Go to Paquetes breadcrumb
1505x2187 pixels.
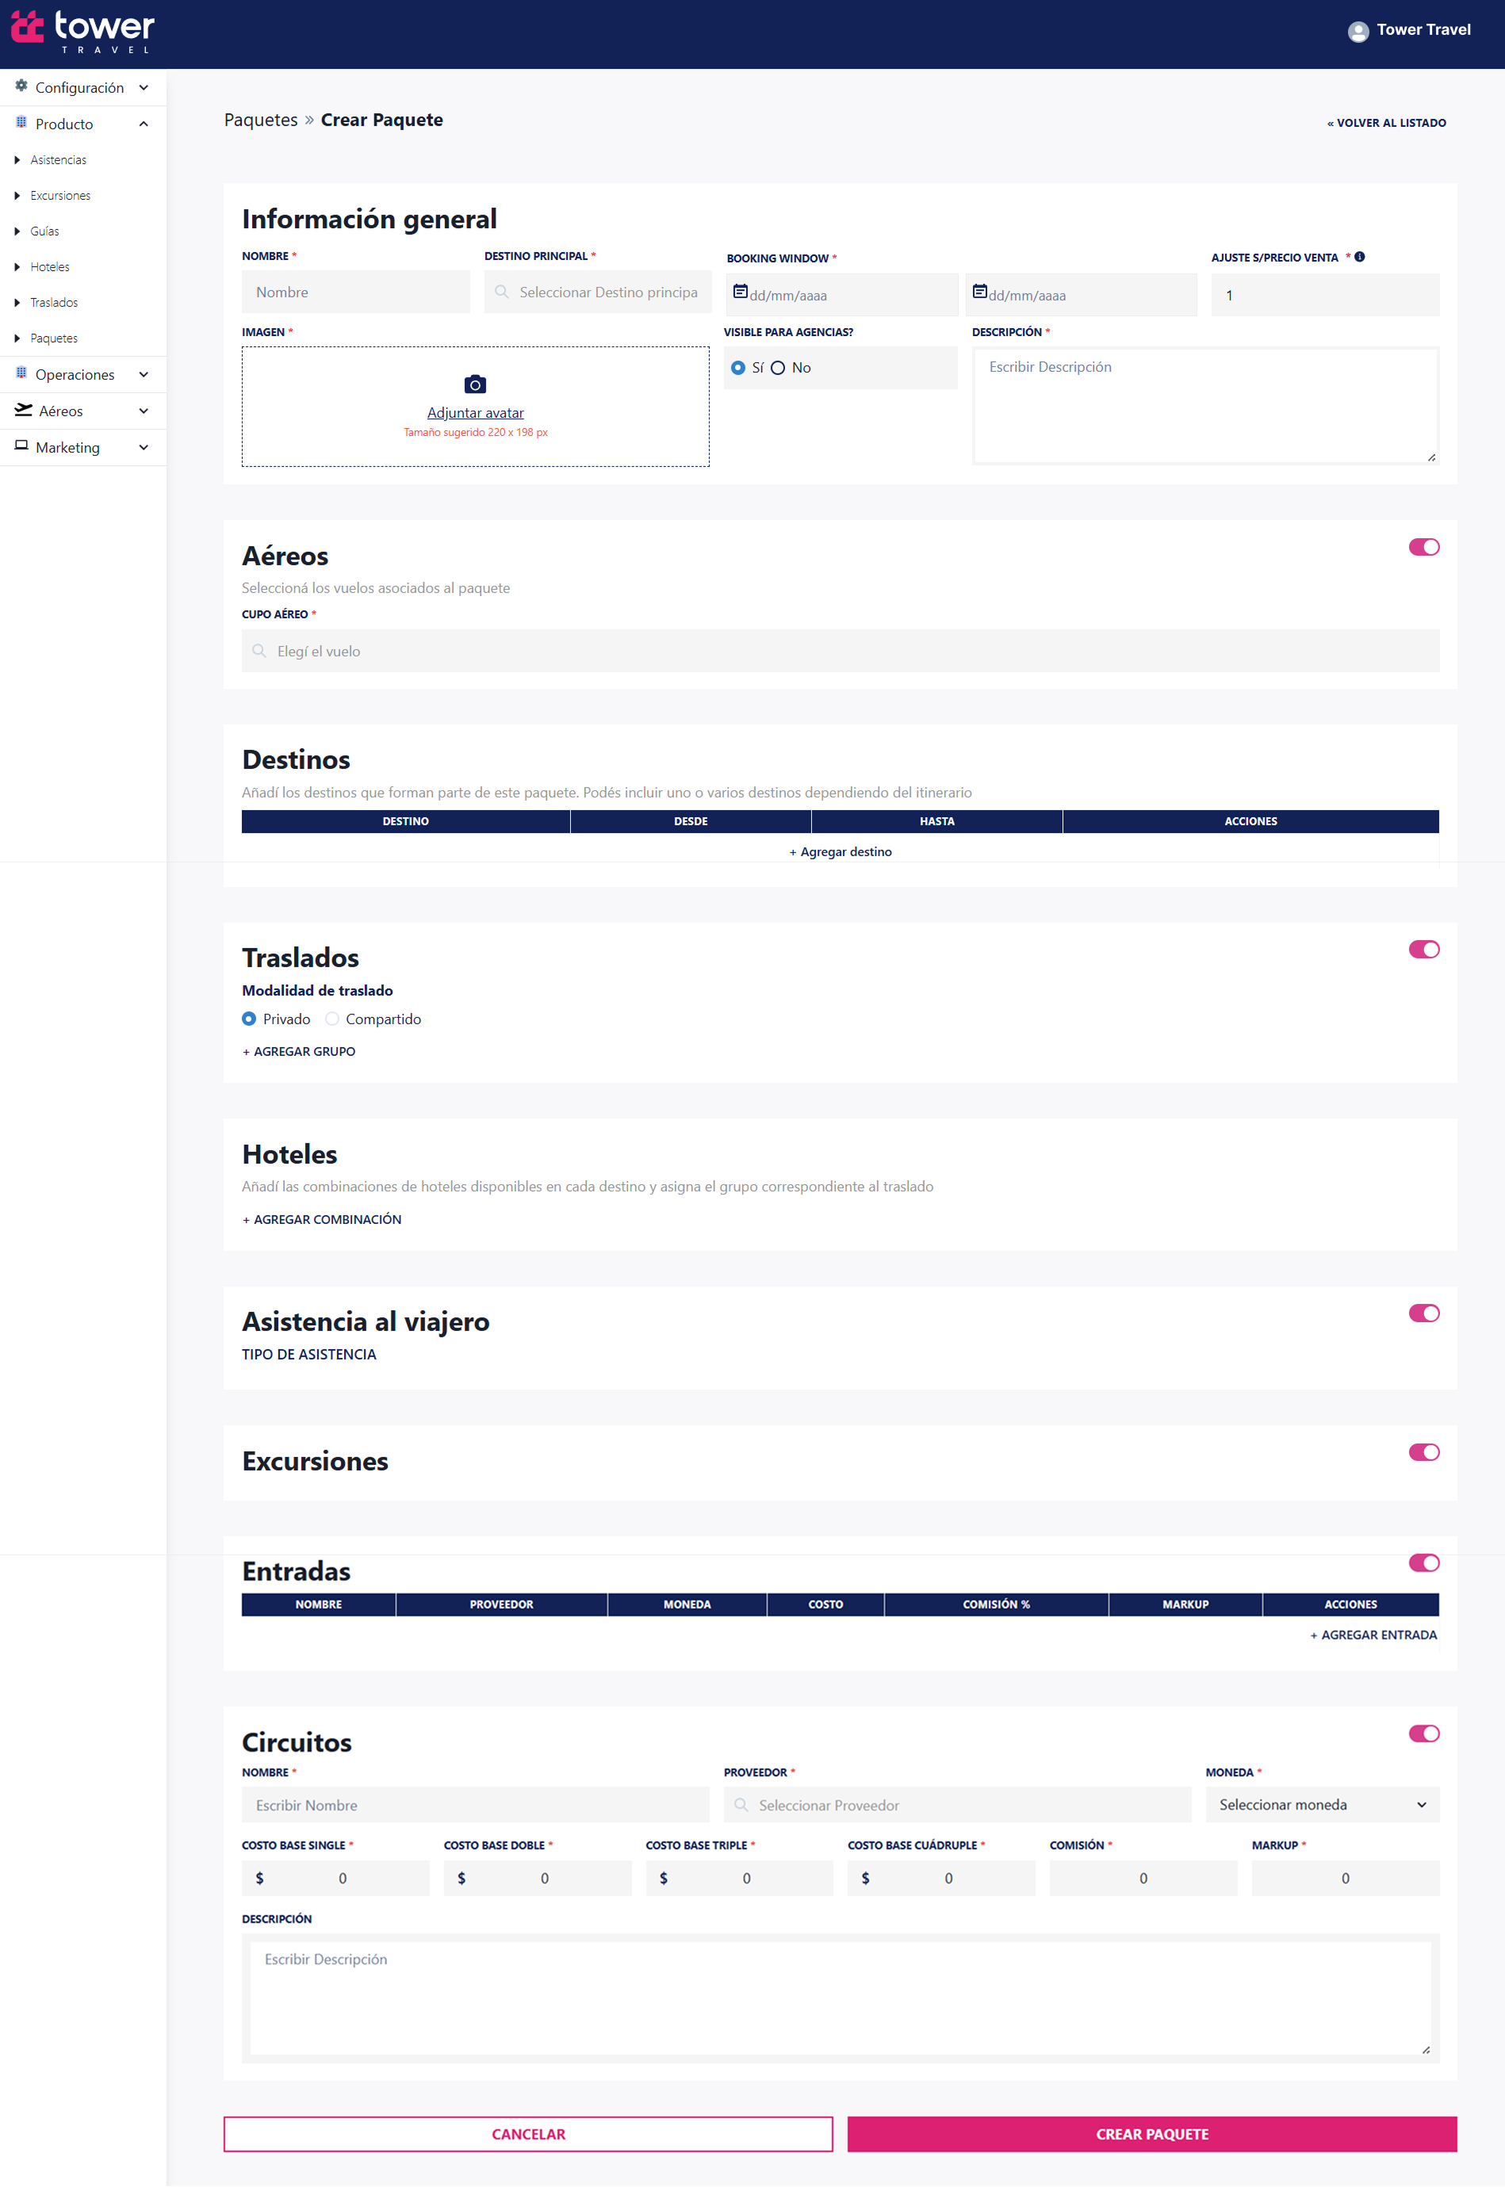[x=261, y=120]
